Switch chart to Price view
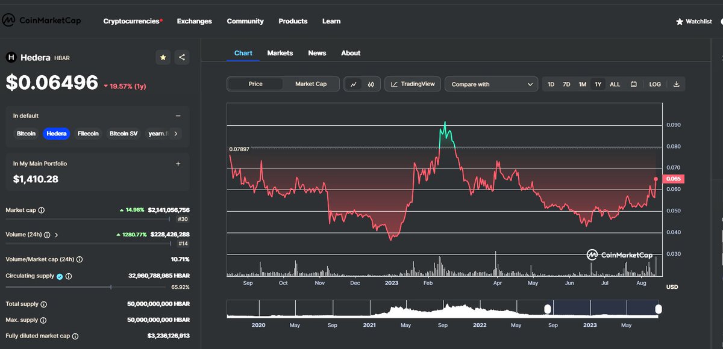The width and height of the screenshot is (723, 349). (255, 84)
